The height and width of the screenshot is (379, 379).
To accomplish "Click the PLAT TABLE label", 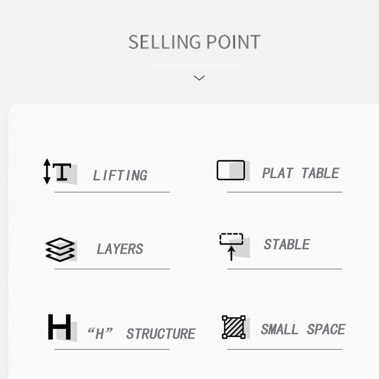I will [x=300, y=173].
